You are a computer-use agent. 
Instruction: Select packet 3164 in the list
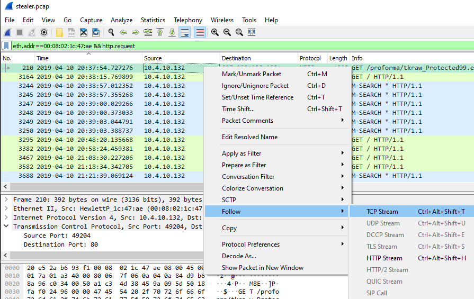click(102, 77)
